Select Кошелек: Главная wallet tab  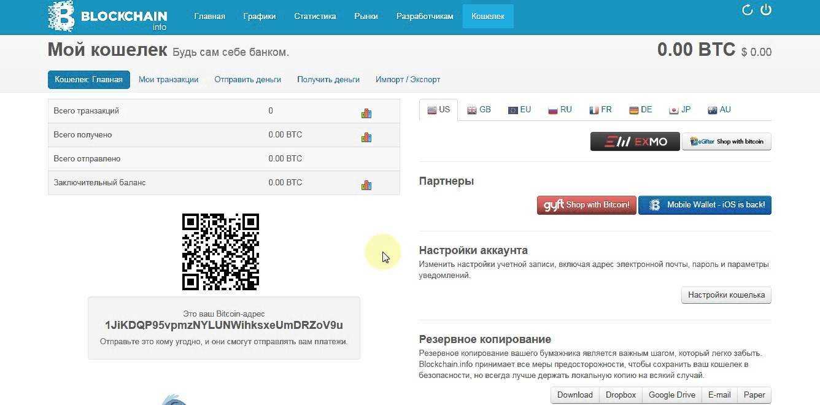(x=89, y=79)
